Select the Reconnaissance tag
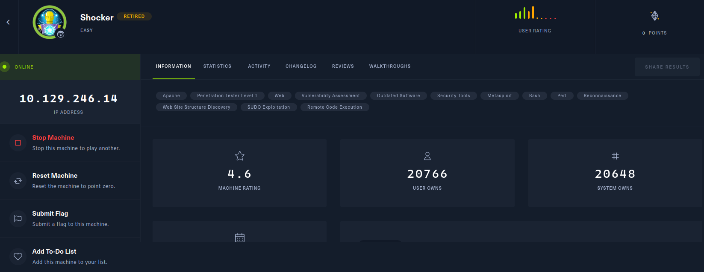 tap(603, 96)
